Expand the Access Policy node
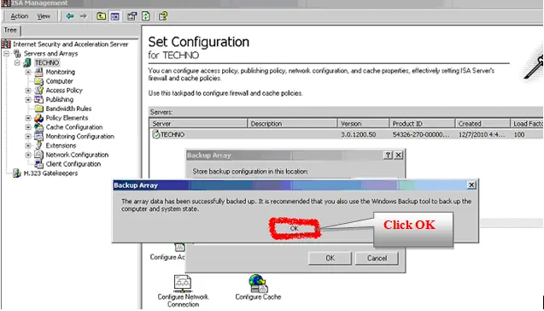The width and height of the screenshot is (544, 311). click(28, 91)
